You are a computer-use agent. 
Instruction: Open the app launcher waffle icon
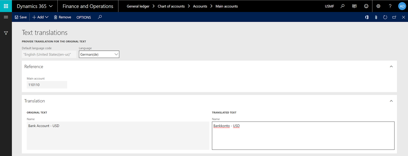click(x=6, y=6)
